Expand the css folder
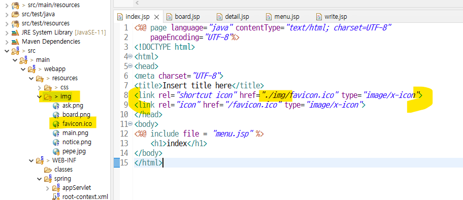 pyautogui.click(x=40, y=87)
